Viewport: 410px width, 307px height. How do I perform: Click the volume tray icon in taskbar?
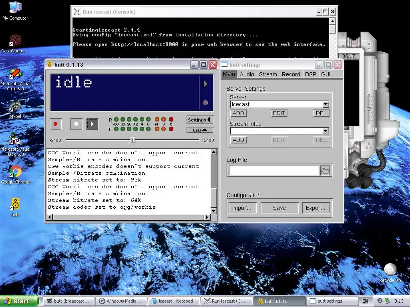tap(380, 301)
